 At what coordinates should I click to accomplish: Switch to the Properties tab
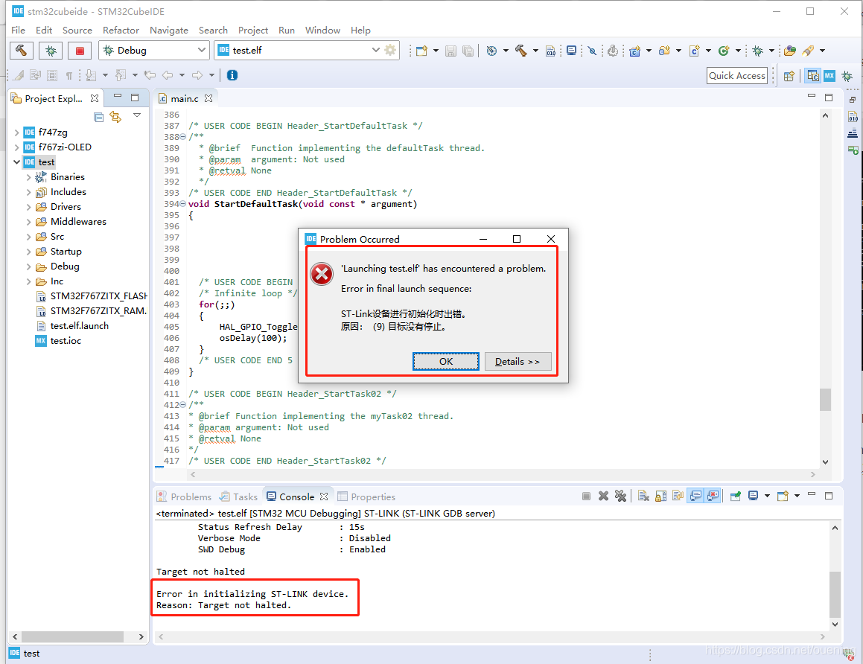pos(366,497)
